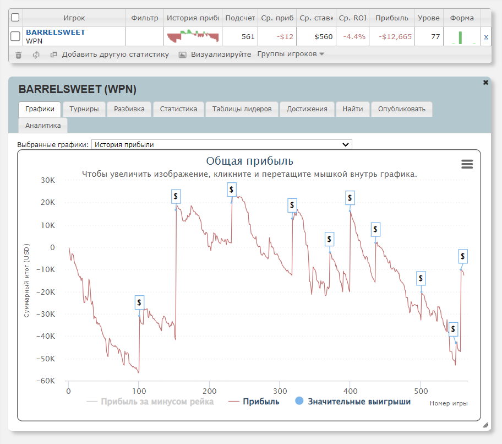Click Добавить другую статистику
Screen dimensions: 502x444
[114, 55]
